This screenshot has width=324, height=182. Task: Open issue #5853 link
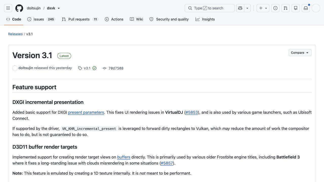pyautogui.click(x=192, y=112)
